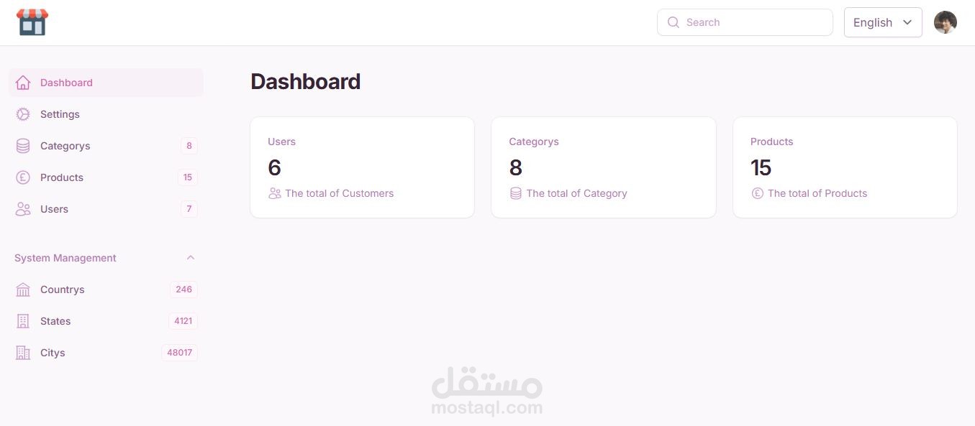The width and height of the screenshot is (975, 426).
Task: Collapse the System Management section chevron
Action: [191, 258]
